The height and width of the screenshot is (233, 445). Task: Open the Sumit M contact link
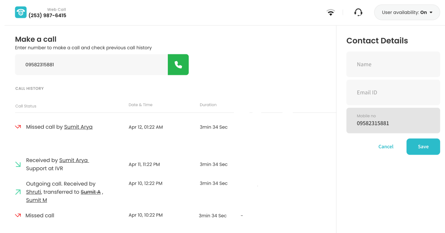click(36, 200)
